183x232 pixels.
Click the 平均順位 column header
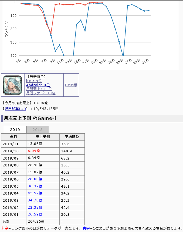pyautogui.click(x=72, y=137)
